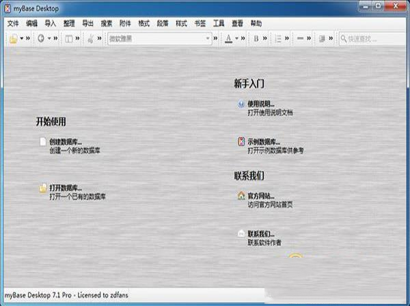Click the cut scissors toolbar icon

coord(90,38)
